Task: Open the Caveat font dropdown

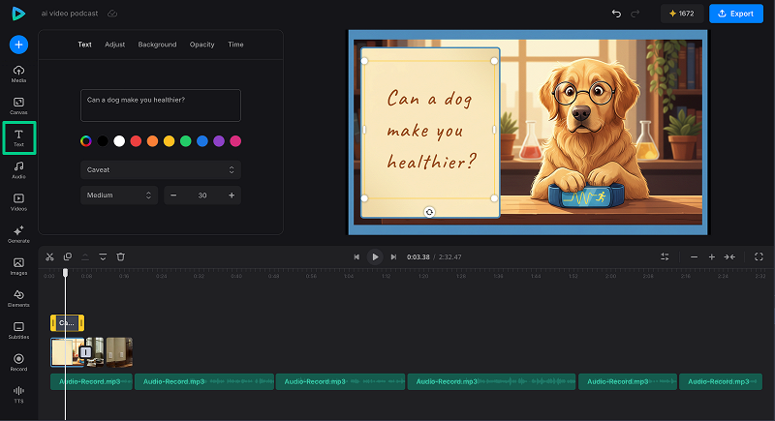Action: point(161,169)
